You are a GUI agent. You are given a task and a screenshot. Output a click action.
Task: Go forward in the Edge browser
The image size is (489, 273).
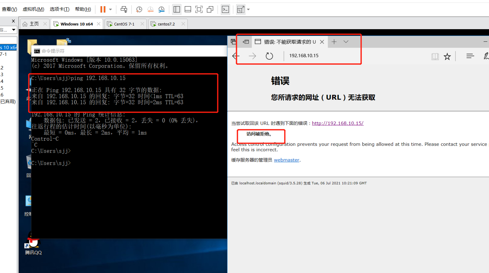click(x=252, y=56)
